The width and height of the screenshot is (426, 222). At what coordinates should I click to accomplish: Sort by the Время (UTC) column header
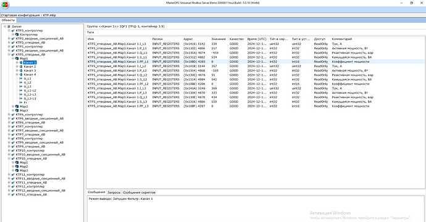(x=257, y=39)
